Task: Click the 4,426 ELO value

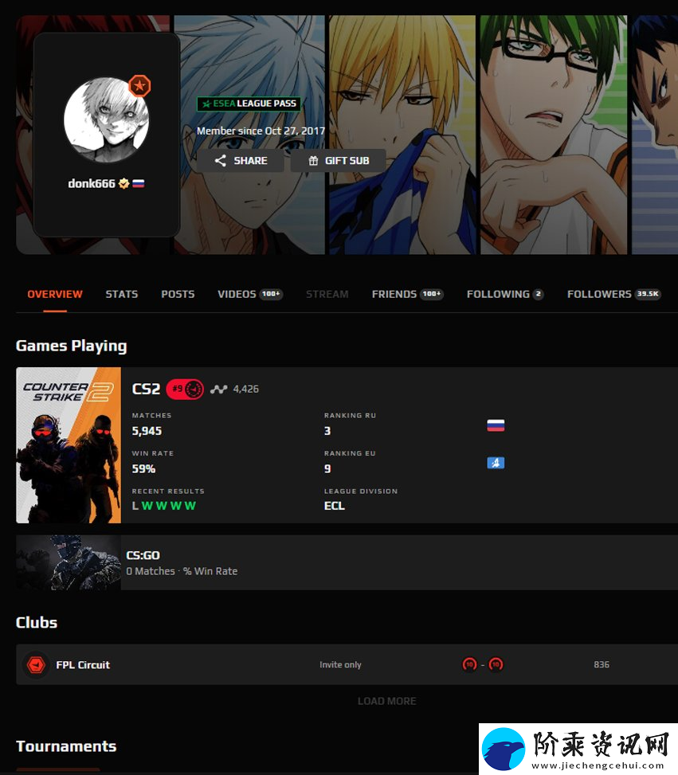Action: (x=245, y=389)
